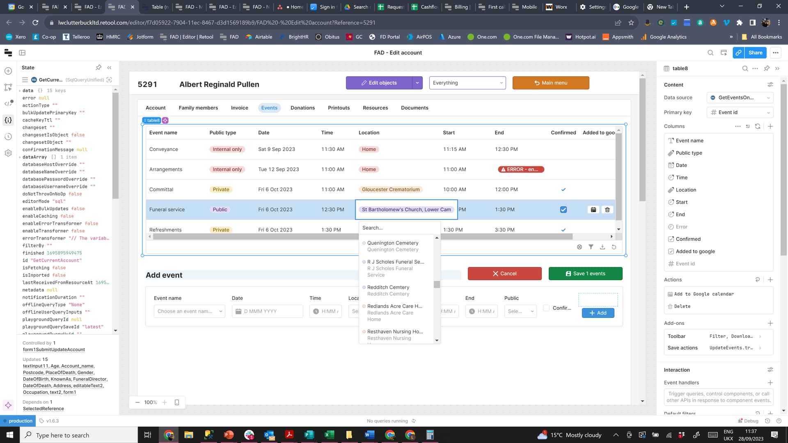Image resolution: width=788 pixels, height=443 pixels.
Task: Toggle Confirmed checkmark on Refreshments row
Action: click(564, 230)
